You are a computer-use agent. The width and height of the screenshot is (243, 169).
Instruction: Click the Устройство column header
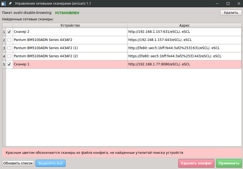[x=70, y=25]
